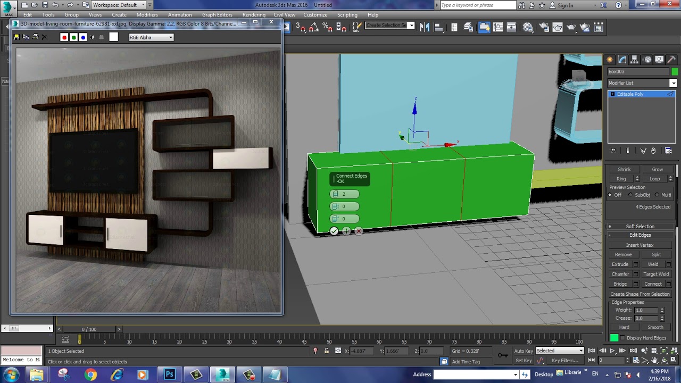Click Edit Named Selection Sets icon

(x=357, y=27)
